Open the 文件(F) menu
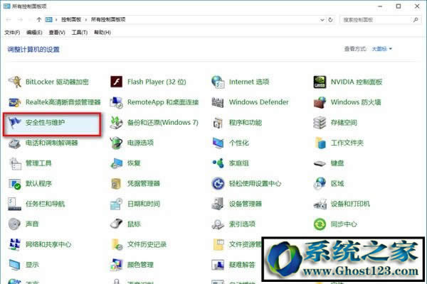 [x=11, y=33]
